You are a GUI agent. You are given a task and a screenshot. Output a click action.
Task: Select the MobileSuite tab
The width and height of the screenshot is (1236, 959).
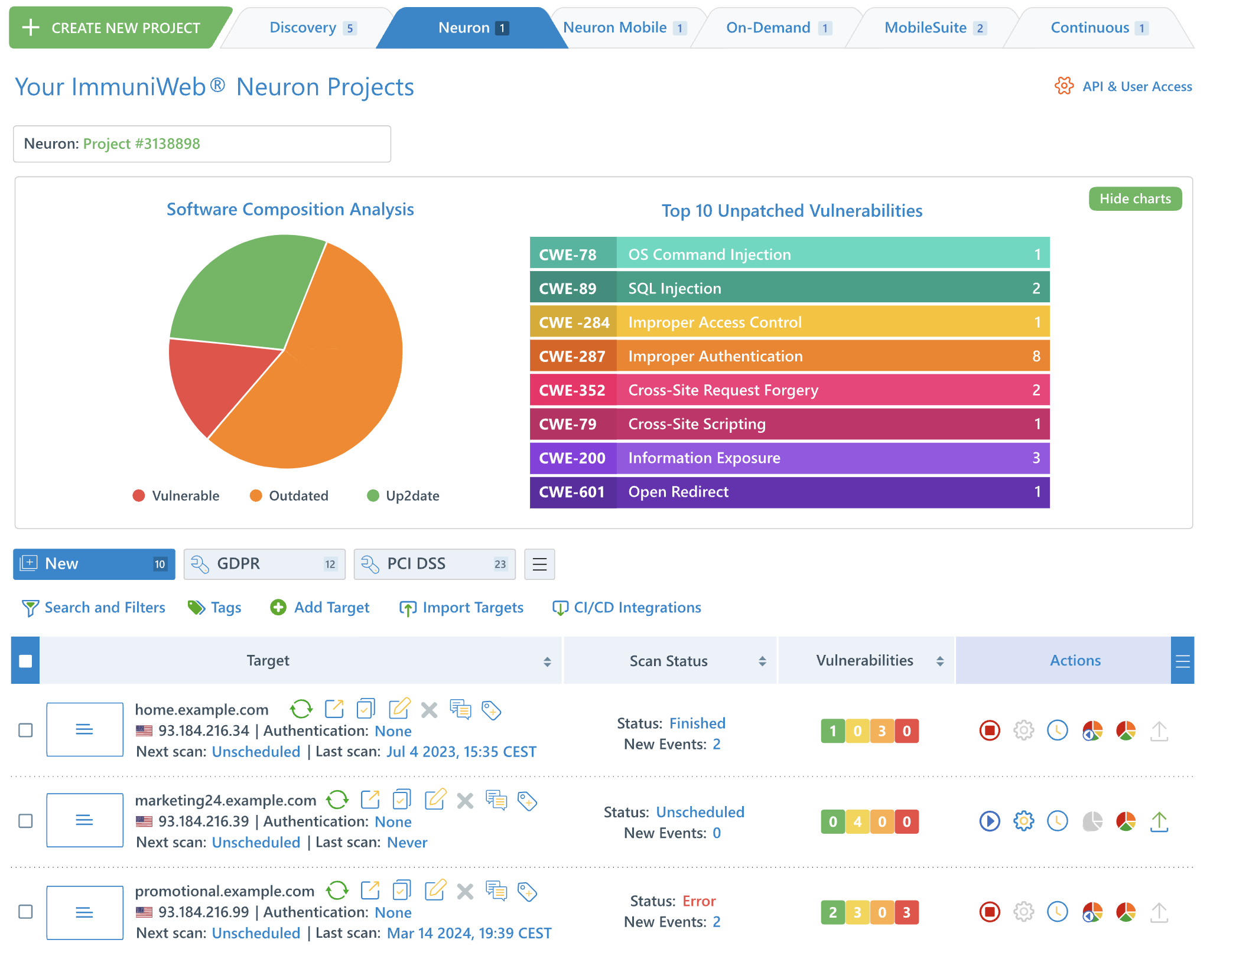pyautogui.click(x=935, y=28)
